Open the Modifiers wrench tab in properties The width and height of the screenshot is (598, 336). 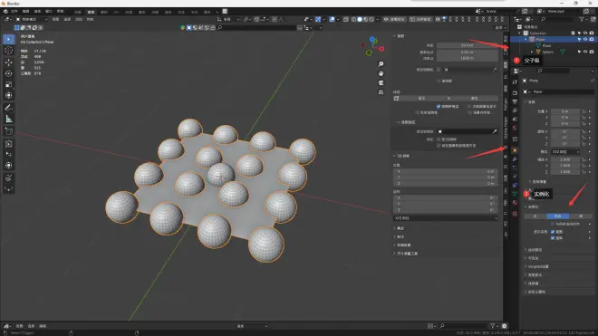(x=515, y=159)
